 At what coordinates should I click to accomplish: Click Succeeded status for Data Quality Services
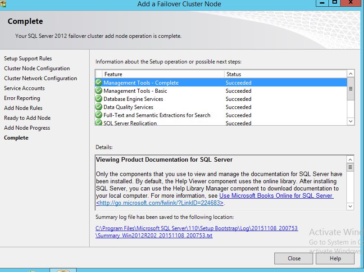click(238, 107)
